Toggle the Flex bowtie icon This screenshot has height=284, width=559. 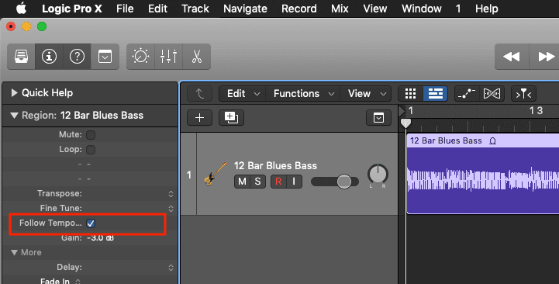click(x=492, y=93)
